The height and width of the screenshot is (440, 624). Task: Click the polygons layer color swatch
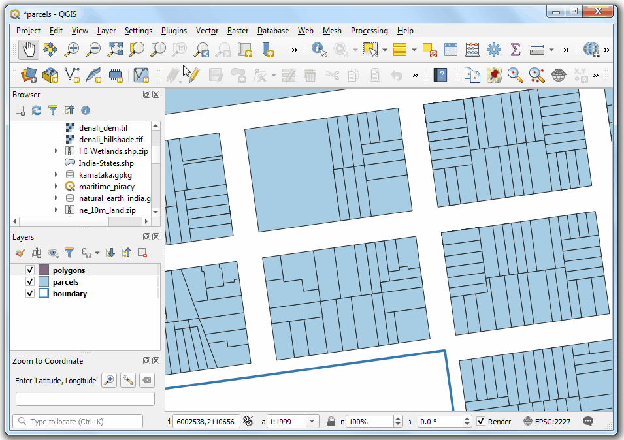(44, 270)
